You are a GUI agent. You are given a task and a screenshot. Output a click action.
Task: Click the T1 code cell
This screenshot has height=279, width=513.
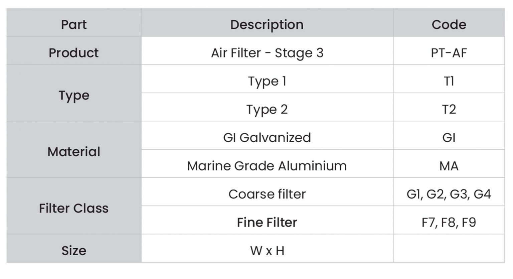pyautogui.click(x=449, y=79)
